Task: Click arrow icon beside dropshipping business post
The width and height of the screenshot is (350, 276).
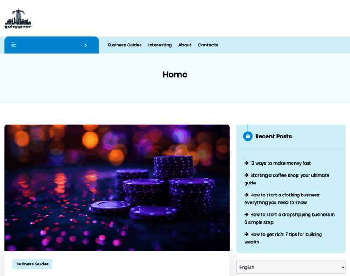Action: coord(246,214)
